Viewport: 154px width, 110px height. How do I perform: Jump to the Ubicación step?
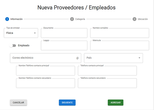coord(140,19)
